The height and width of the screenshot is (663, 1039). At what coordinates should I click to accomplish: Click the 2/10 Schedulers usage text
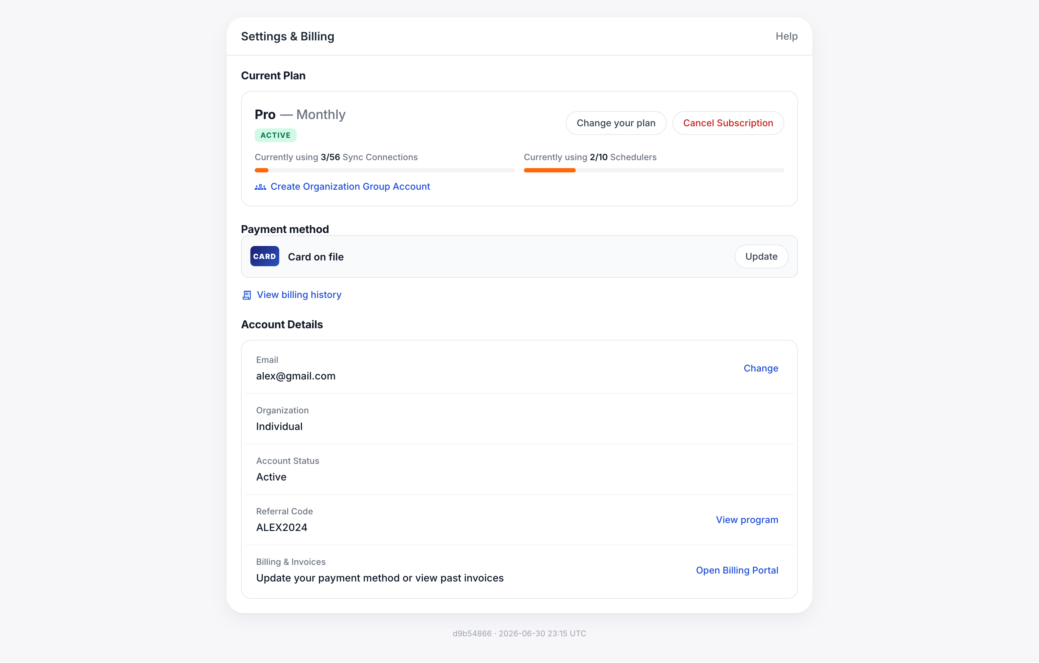click(590, 157)
